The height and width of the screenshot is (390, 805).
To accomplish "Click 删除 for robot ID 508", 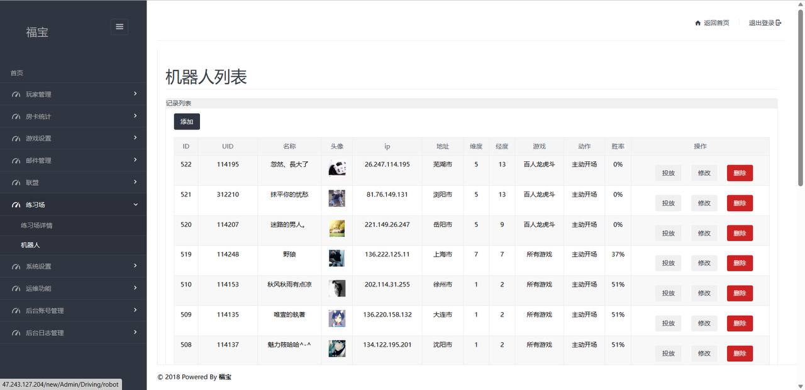I will [x=740, y=354].
